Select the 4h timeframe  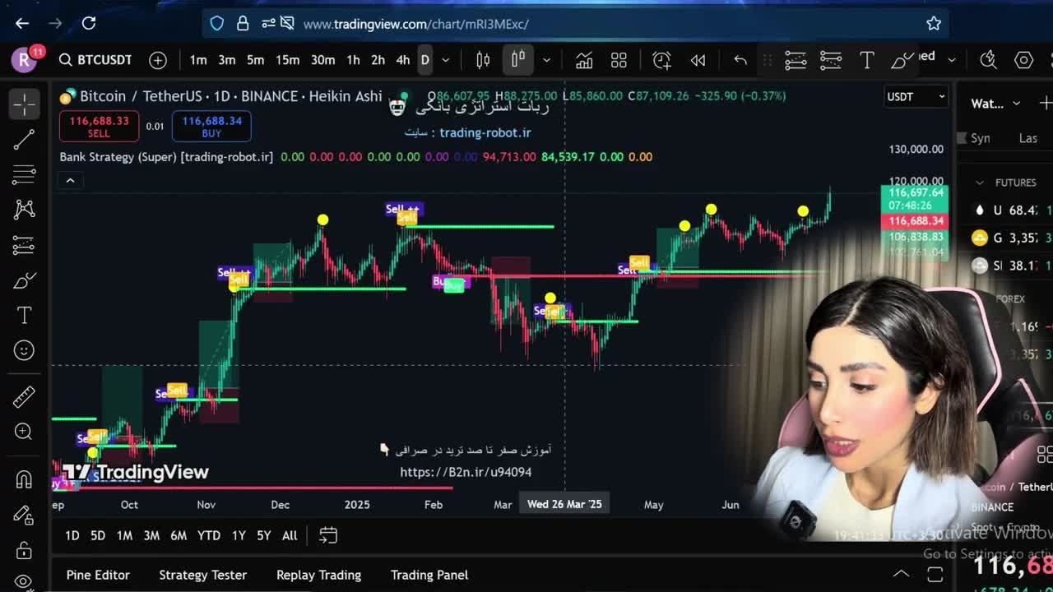tap(402, 60)
